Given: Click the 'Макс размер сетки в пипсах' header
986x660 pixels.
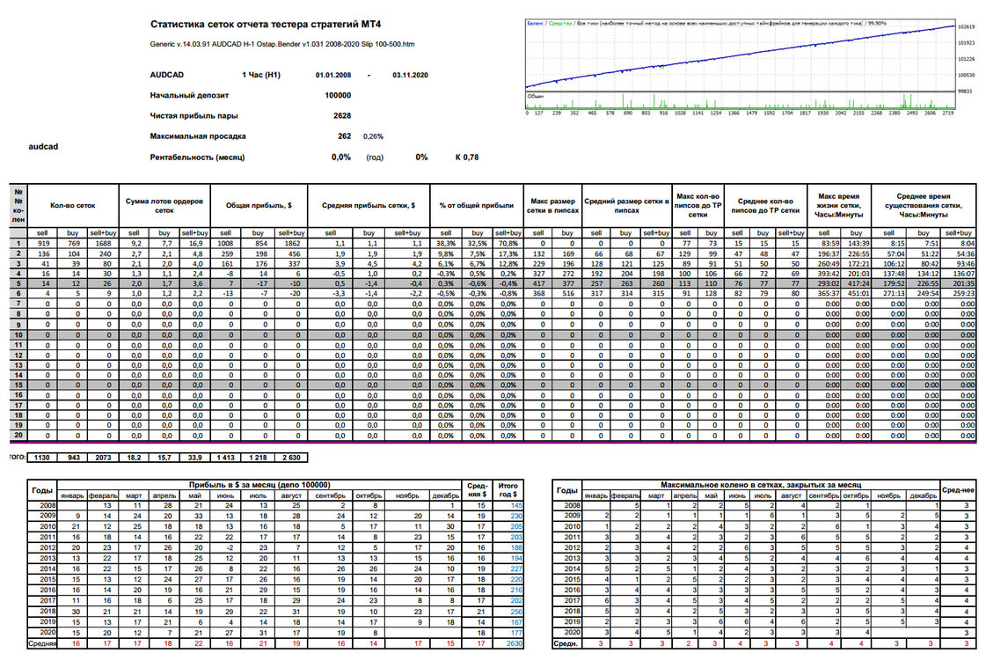Looking at the screenshot, I should 552,206.
